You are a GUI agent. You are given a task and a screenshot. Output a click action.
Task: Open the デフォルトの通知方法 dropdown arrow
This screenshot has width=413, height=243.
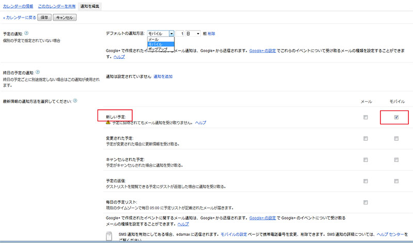(171, 34)
